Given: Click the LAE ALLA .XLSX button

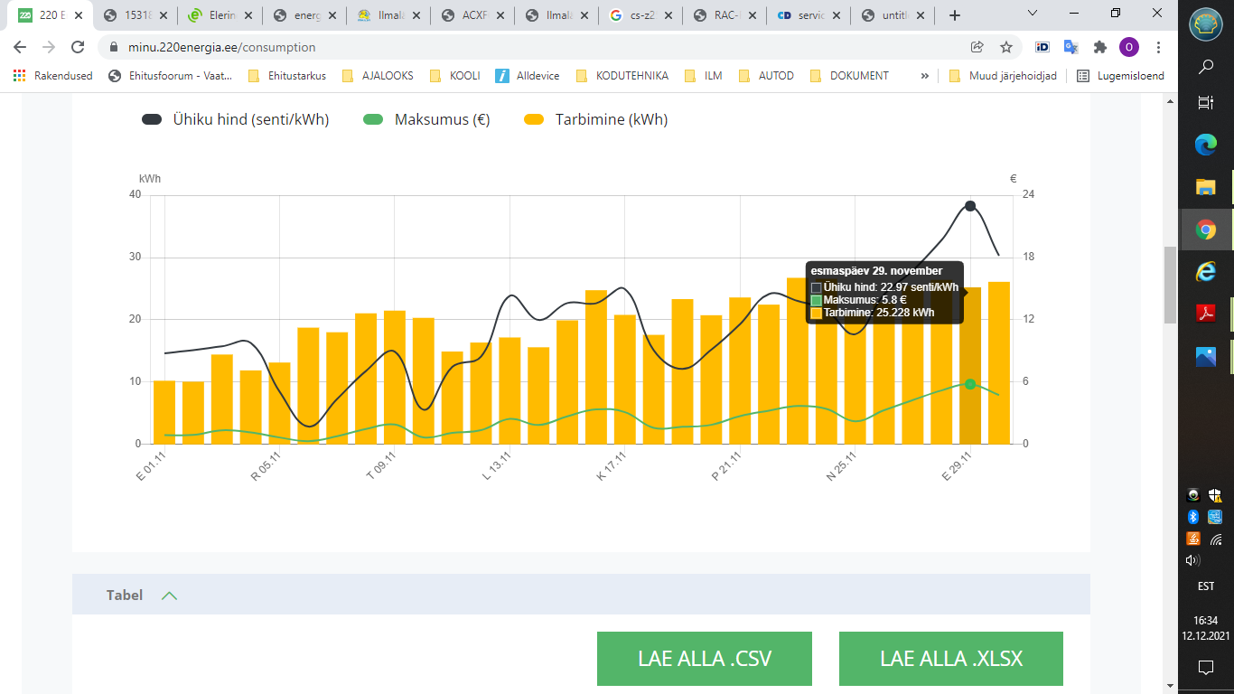Looking at the screenshot, I should 950,658.
